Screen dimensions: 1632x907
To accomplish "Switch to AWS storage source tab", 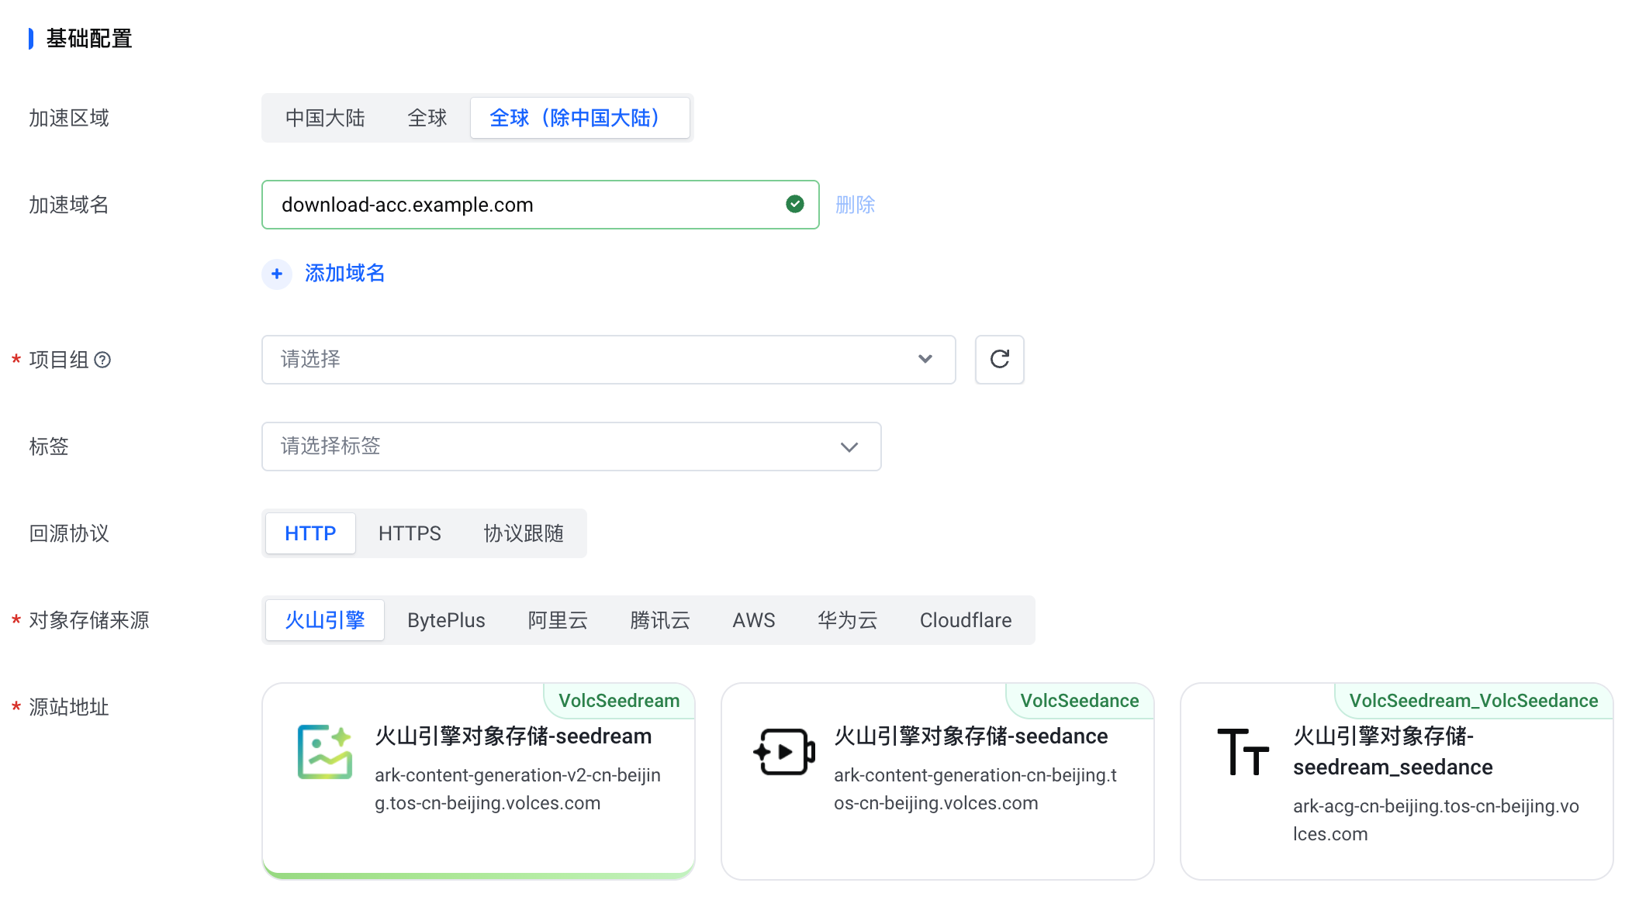I will click(754, 620).
